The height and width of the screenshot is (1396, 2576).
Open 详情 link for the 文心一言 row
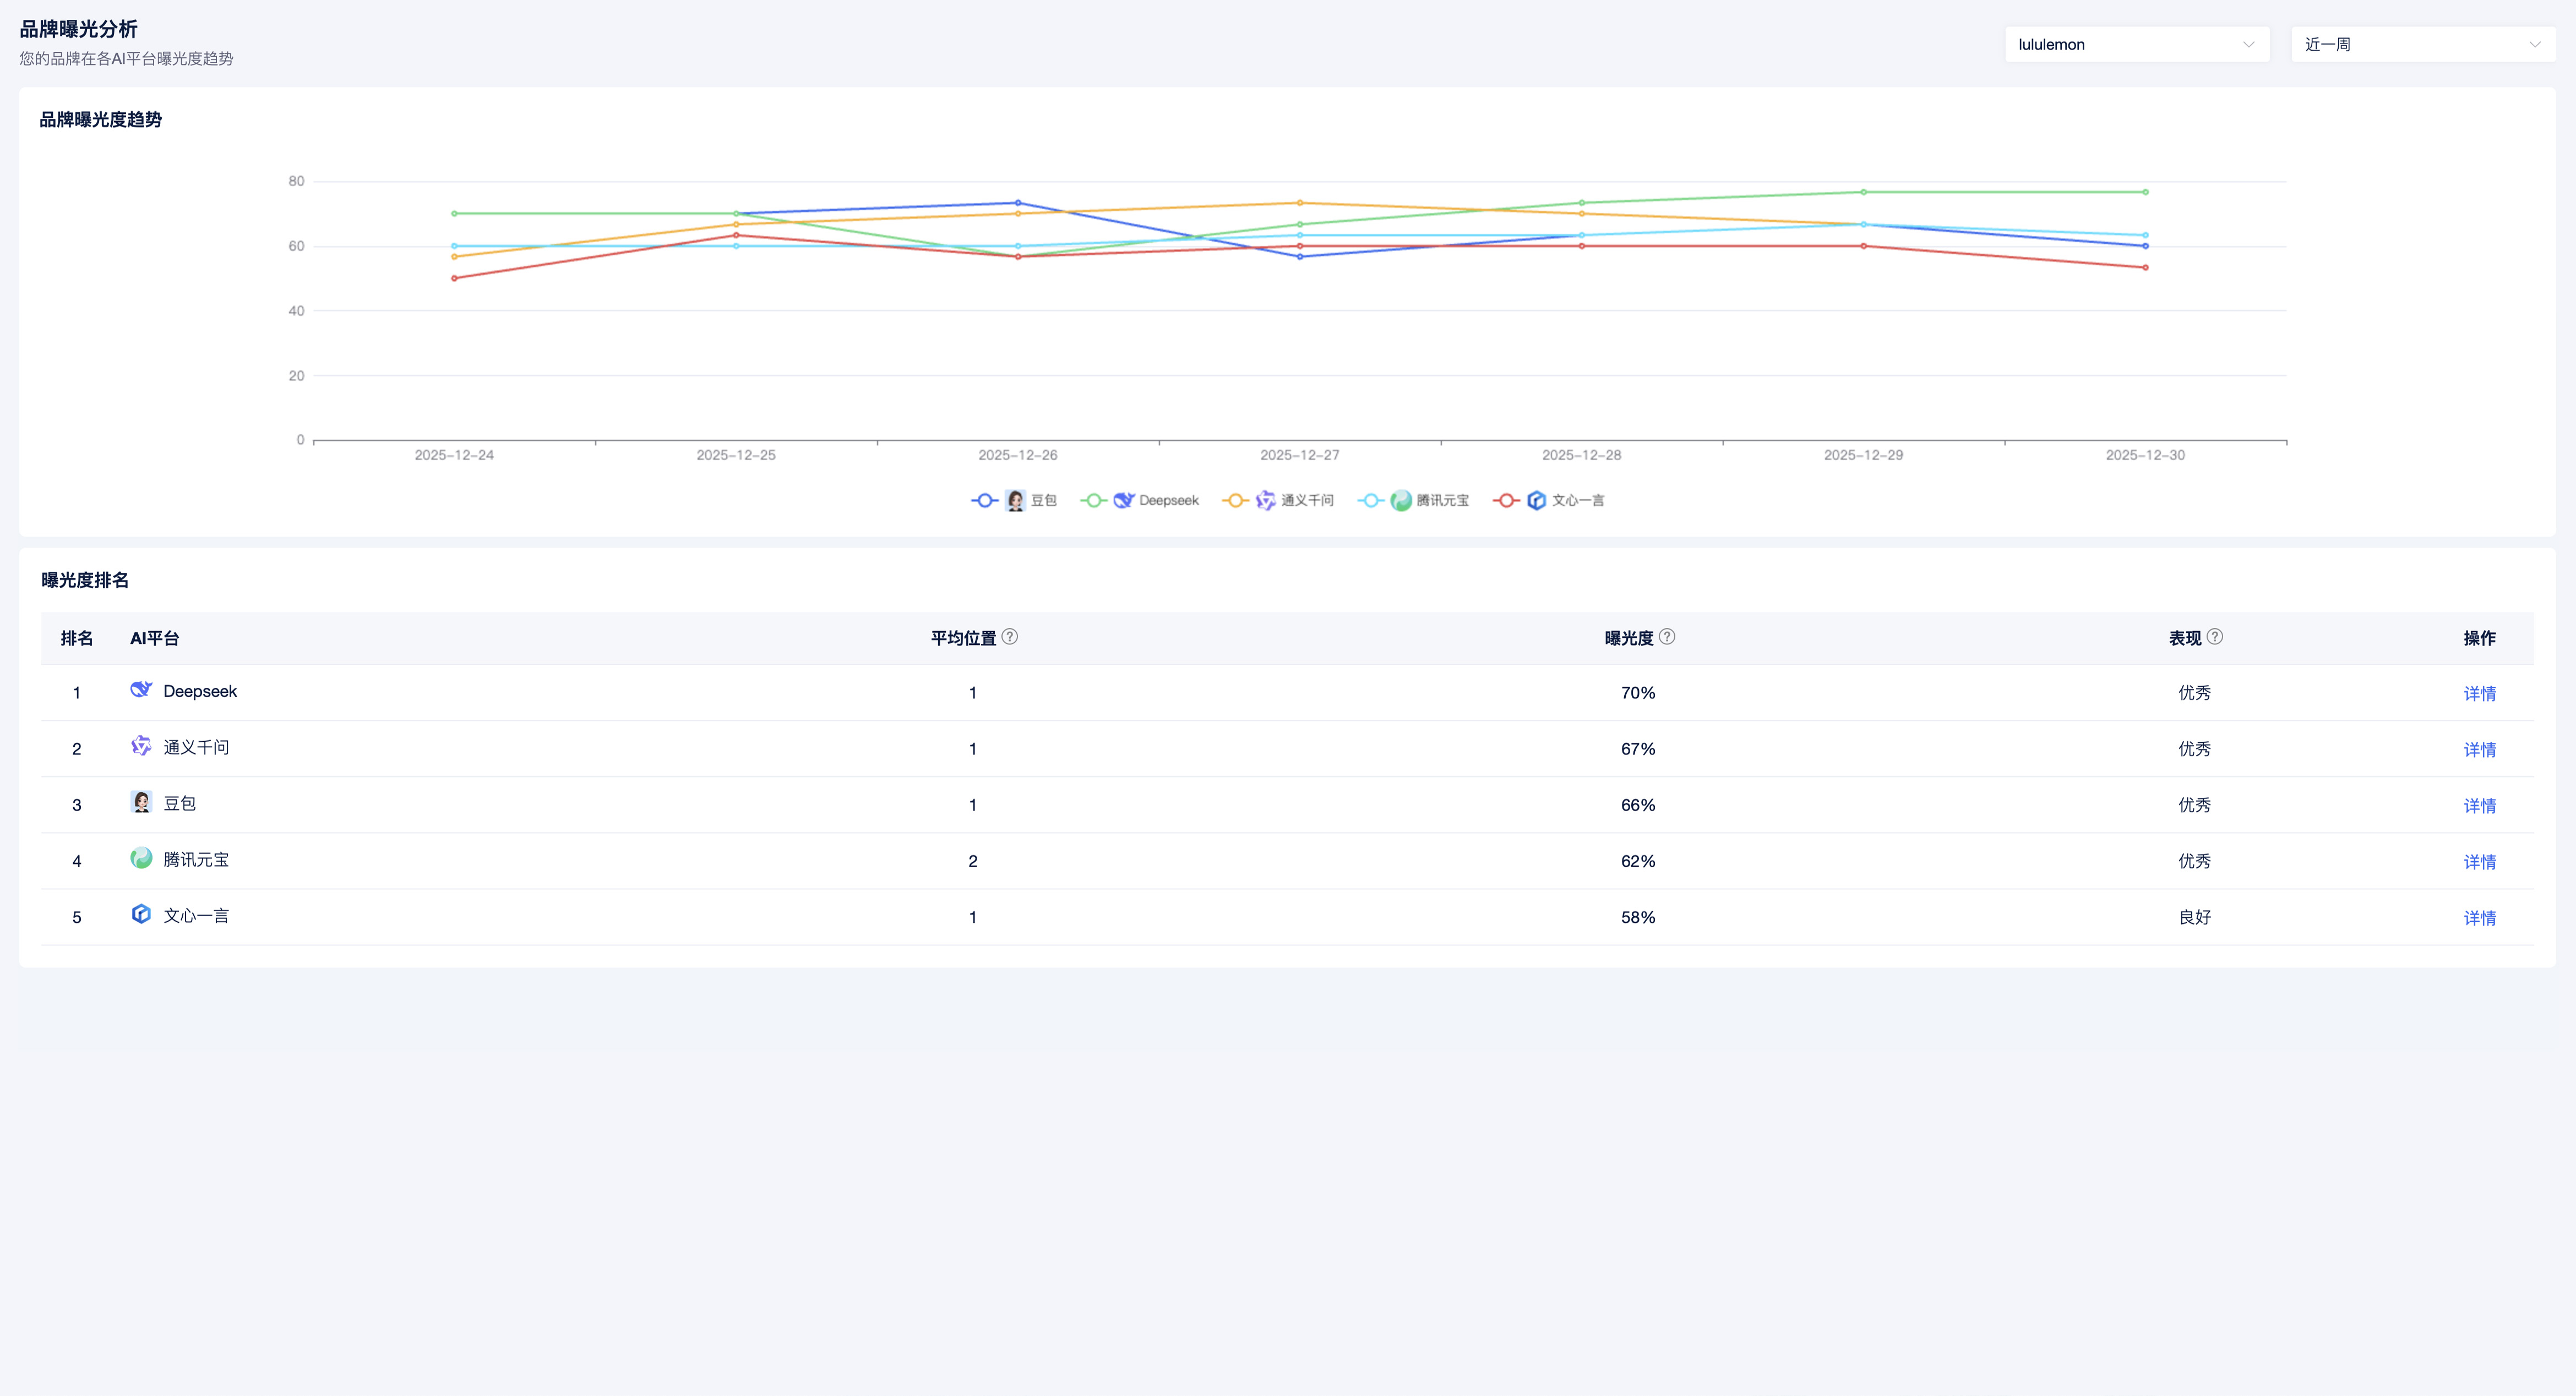pos(2479,917)
